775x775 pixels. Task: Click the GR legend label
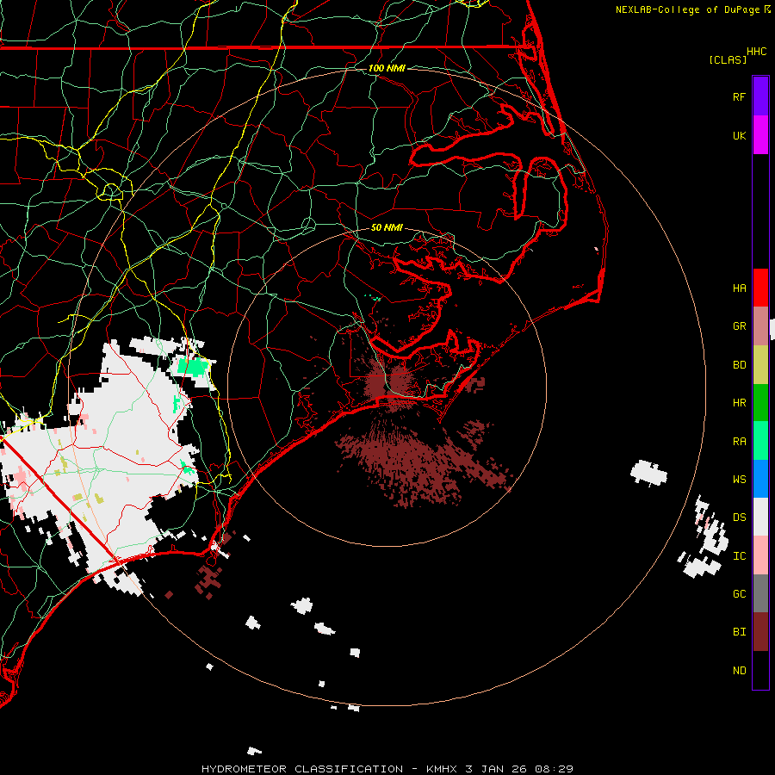pos(739,326)
